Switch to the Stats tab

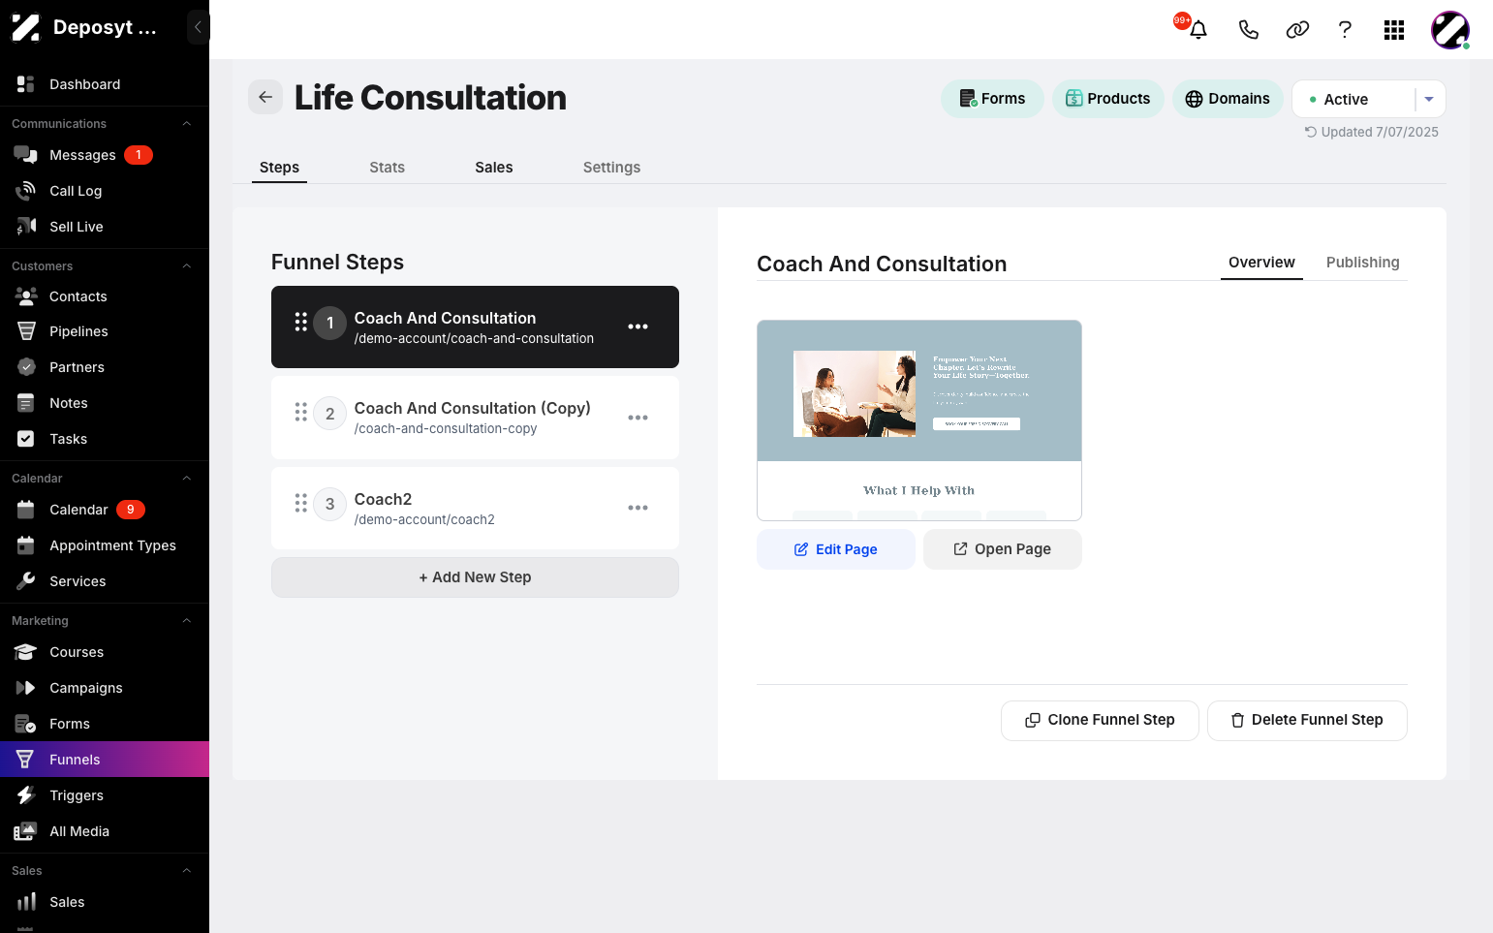click(x=387, y=168)
